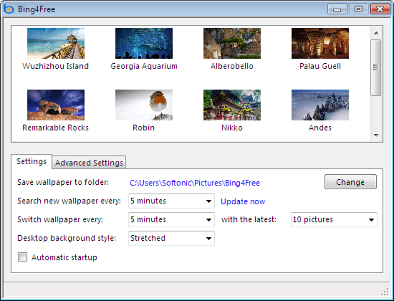Click the Update now link
Viewport: 394px width, 301px height.
tap(243, 202)
